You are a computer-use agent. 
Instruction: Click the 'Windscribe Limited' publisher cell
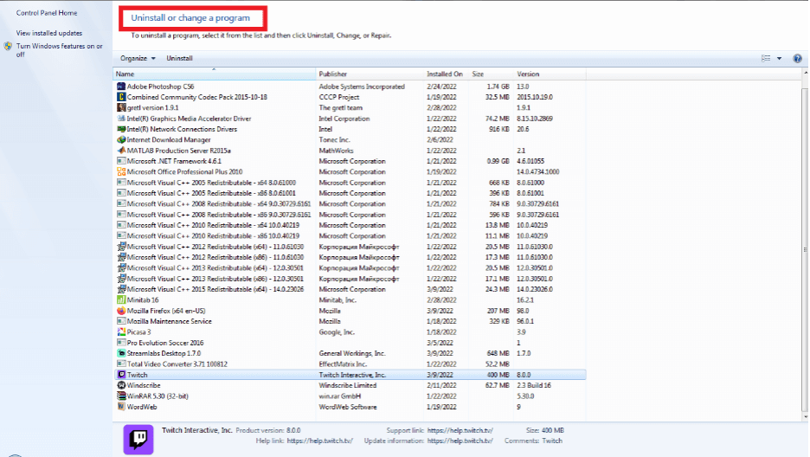coord(347,385)
